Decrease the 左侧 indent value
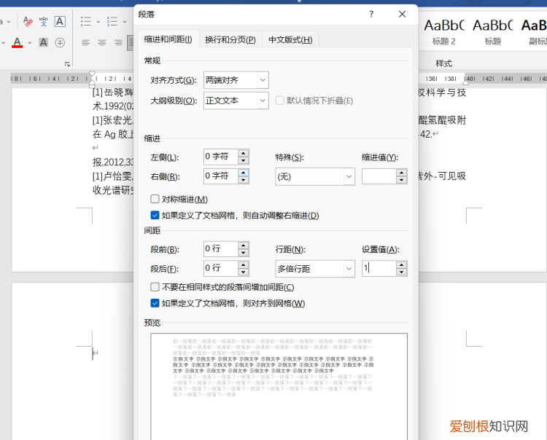The height and width of the screenshot is (440, 547). point(244,160)
